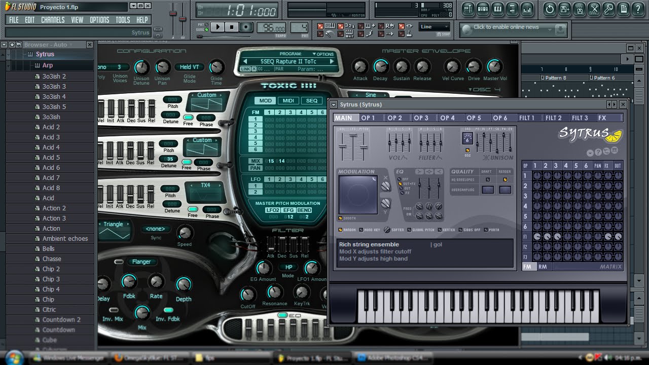Open the browser icon in top toolbar

coord(512,9)
